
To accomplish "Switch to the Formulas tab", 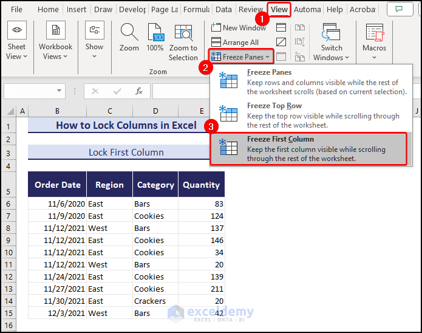I will pyautogui.click(x=197, y=10).
